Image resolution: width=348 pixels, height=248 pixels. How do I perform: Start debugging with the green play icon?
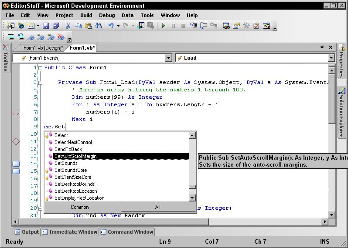(x=164, y=26)
